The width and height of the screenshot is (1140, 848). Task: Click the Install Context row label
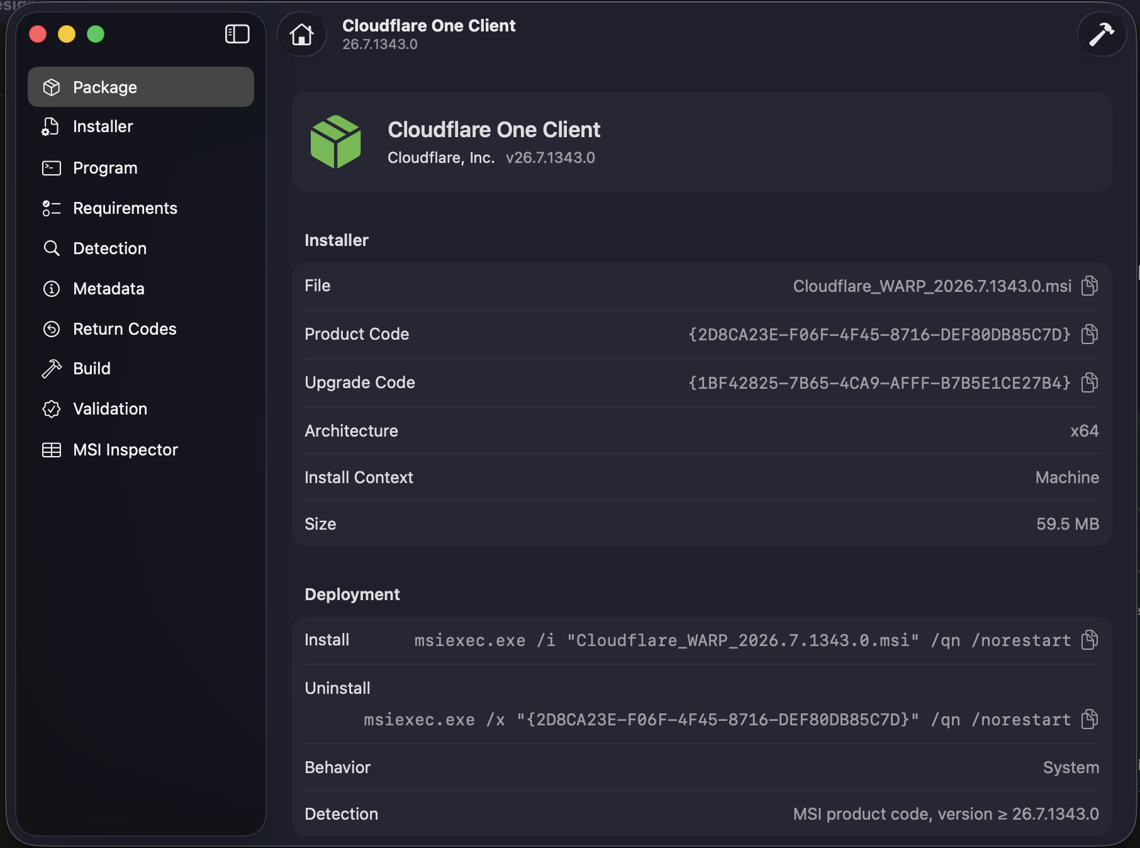359,477
